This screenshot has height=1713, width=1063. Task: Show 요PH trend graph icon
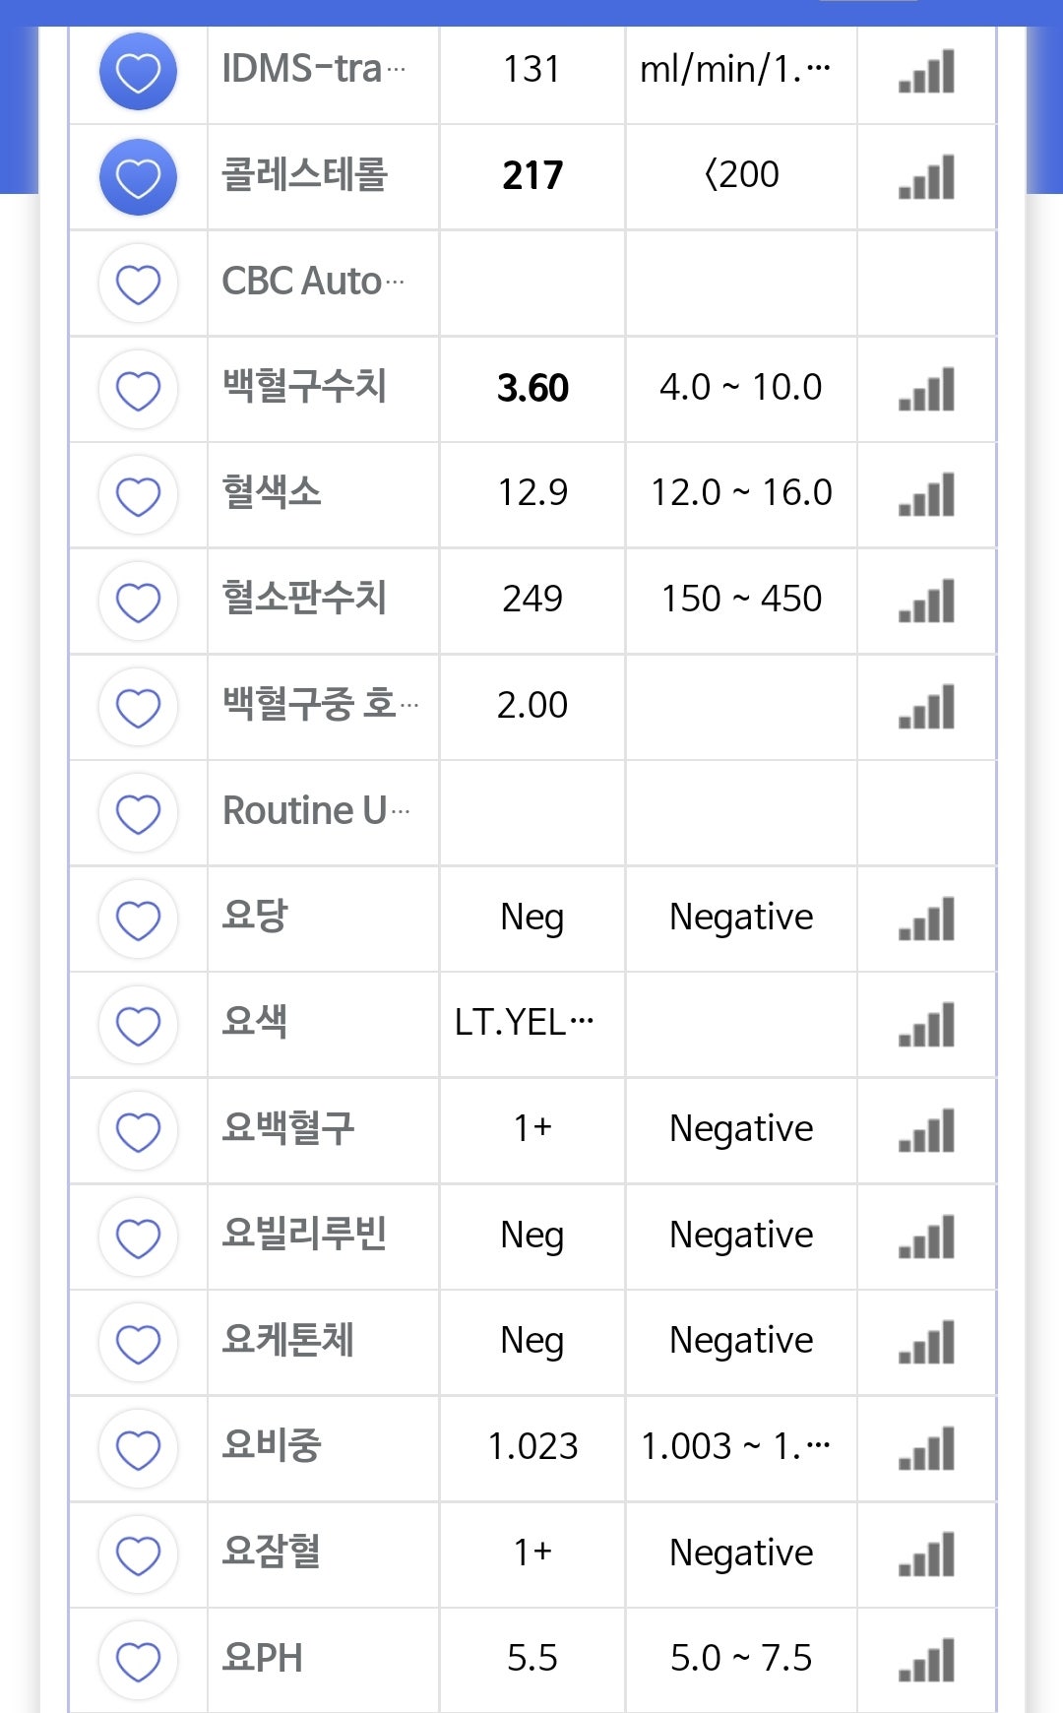(x=926, y=1660)
